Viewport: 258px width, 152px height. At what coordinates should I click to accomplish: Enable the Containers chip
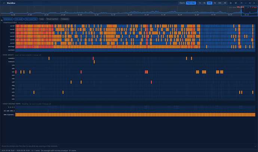[x=65, y=19]
